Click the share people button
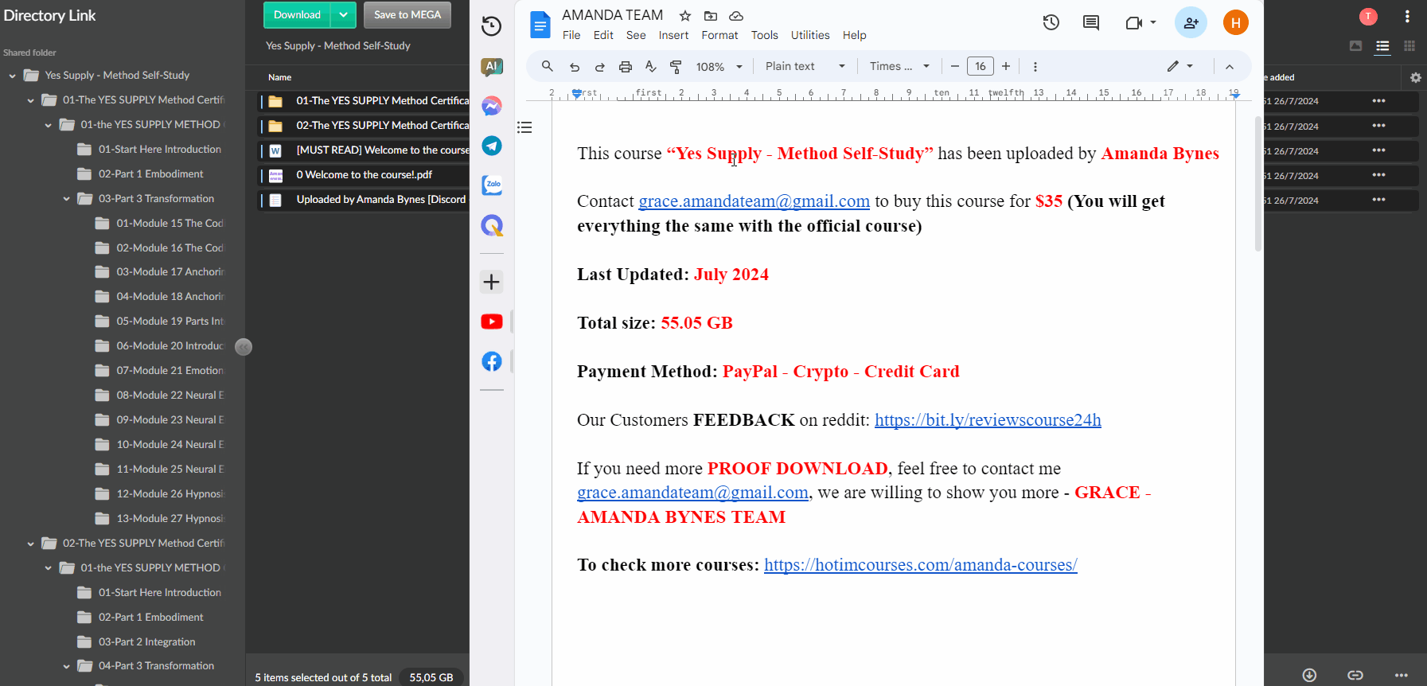 click(x=1191, y=23)
